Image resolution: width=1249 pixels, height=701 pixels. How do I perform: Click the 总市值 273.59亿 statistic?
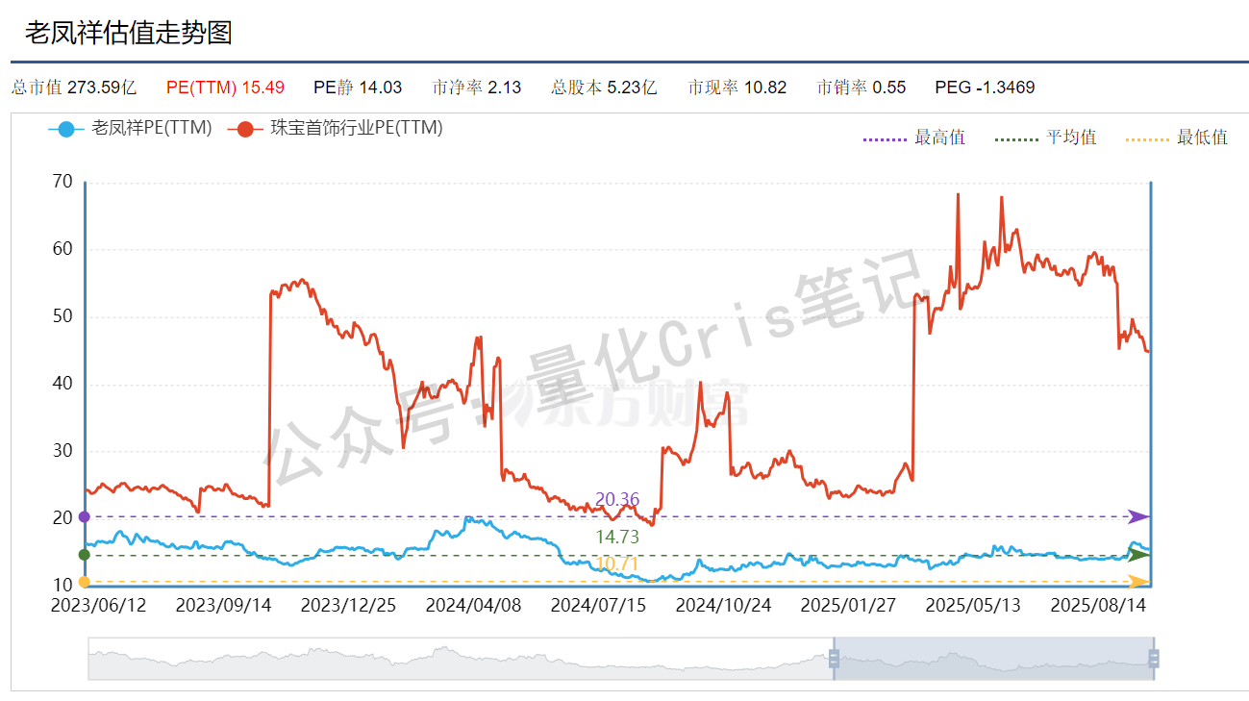coord(73,87)
